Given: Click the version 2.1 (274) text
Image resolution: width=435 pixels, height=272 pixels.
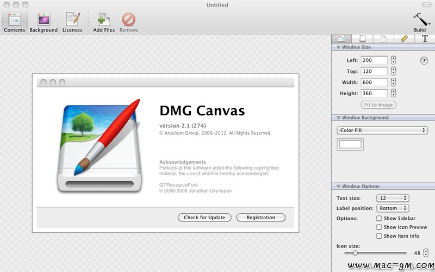Looking at the screenshot, I should (x=183, y=126).
